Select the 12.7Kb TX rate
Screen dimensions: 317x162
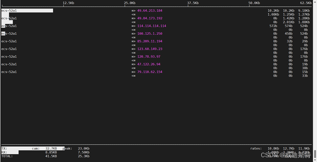point(289,148)
